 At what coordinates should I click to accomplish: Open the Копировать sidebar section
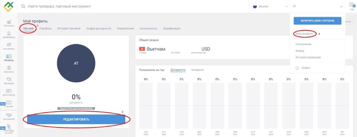(x=9, y=35)
